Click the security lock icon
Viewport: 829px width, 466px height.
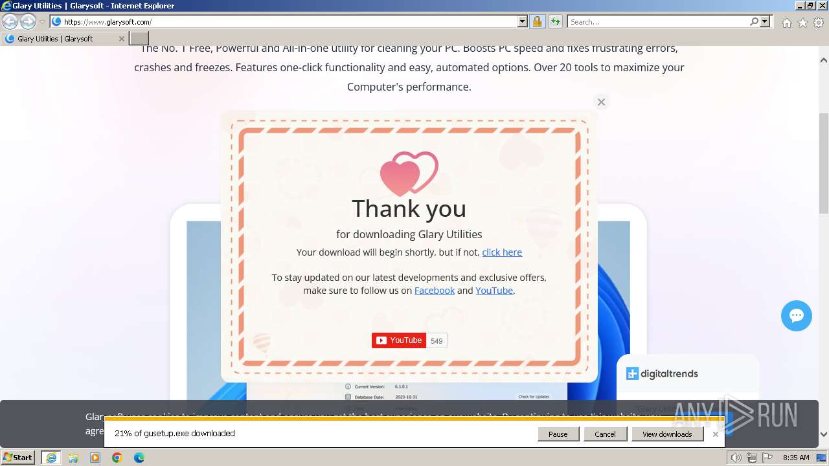point(537,21)
